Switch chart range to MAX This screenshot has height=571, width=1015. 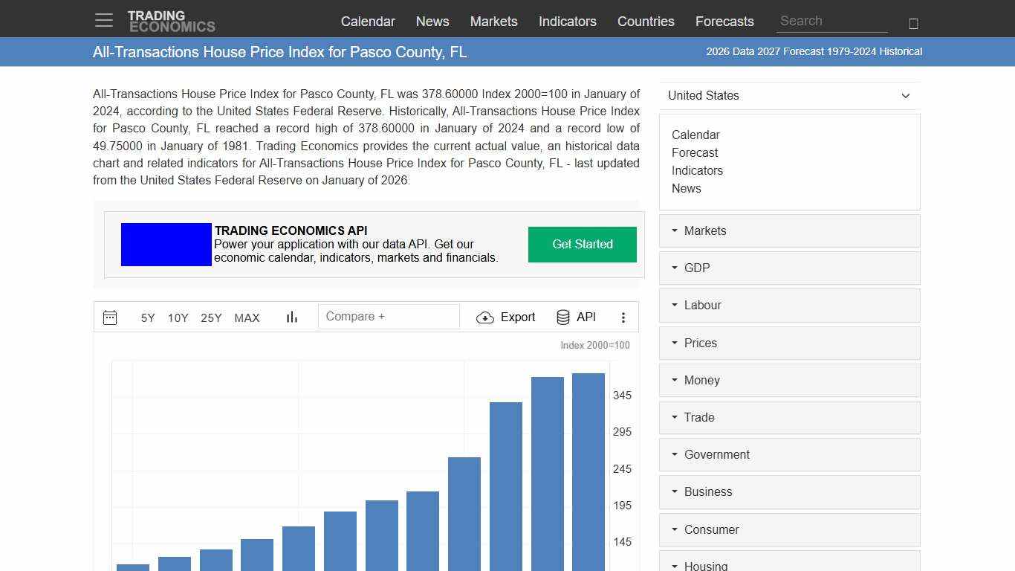[x=247, y=317]
